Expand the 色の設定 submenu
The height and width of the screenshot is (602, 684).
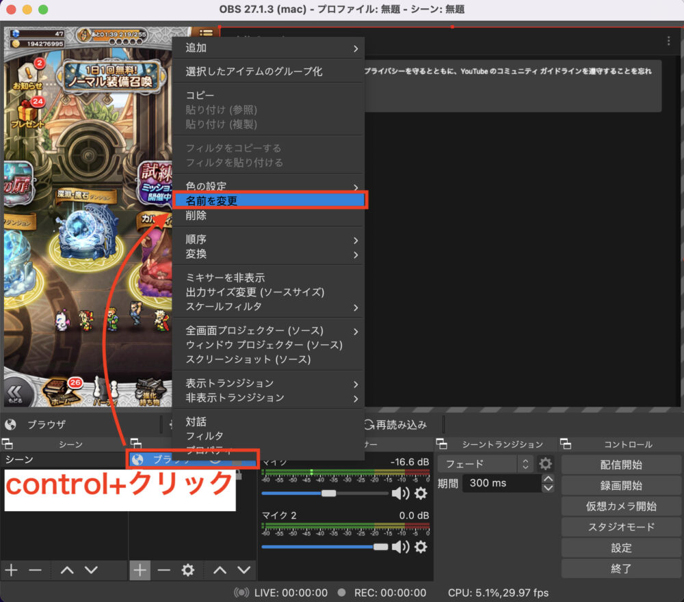click(x=269, y=186)
